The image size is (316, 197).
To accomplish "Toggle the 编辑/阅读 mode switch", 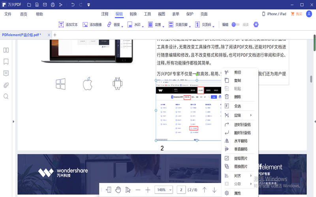I will pos(236,24).
